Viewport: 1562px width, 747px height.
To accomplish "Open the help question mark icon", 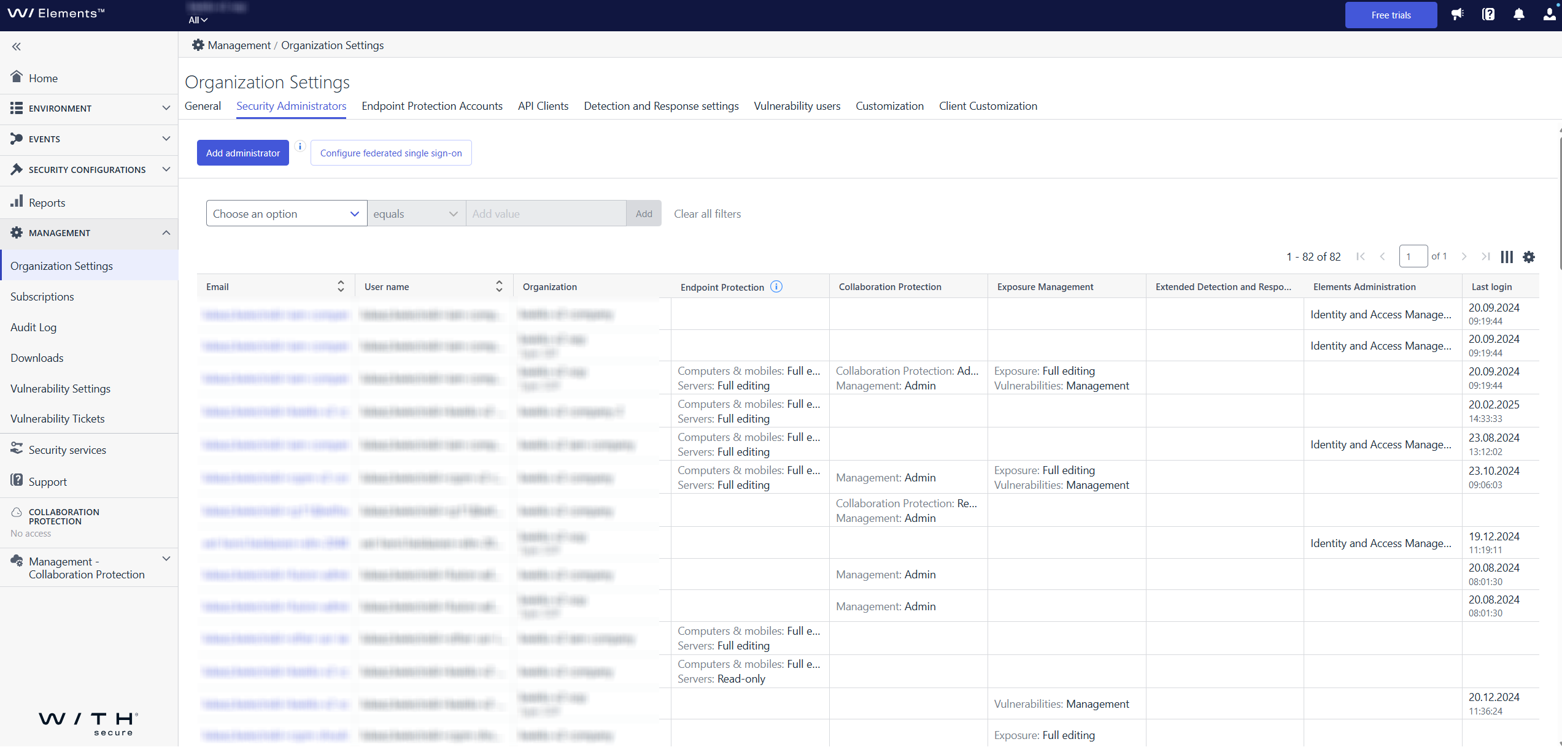I will click(1488, 15).
